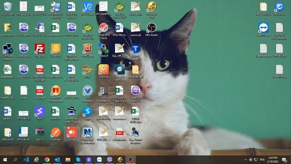Open the HTKK desktop shortcut
Image resolution: width=291 pixels, height=164 pixels.
(x=88, y=71)
